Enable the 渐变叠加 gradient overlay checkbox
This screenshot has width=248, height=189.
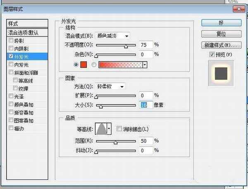[x=11, y=112]
